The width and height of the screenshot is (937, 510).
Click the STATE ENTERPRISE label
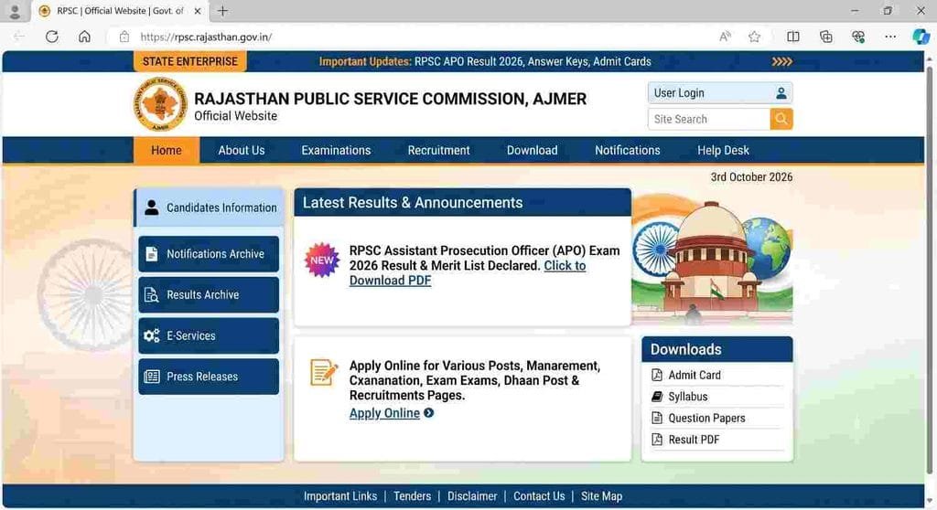pyautogui.click(x=190, y=61)
